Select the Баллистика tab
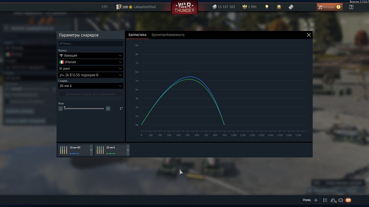 137,35
